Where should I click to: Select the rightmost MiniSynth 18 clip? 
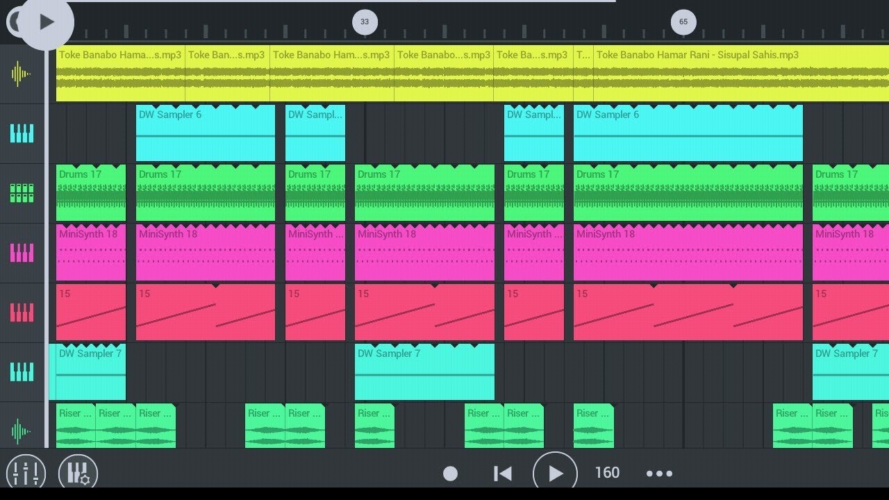coord(851,253)
